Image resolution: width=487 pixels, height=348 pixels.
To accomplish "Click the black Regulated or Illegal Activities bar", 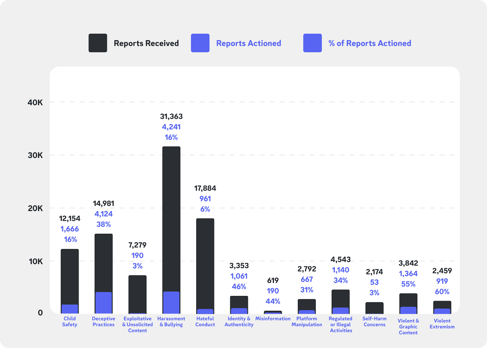I will pos(341,298).
